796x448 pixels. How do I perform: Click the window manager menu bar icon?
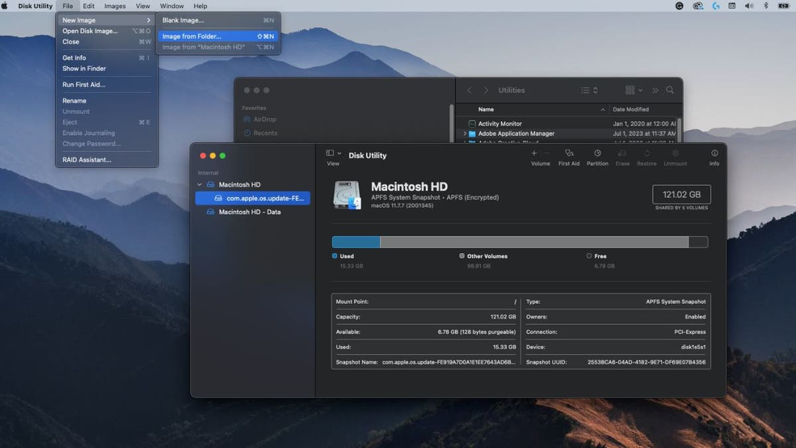click(x=732, y=6)
